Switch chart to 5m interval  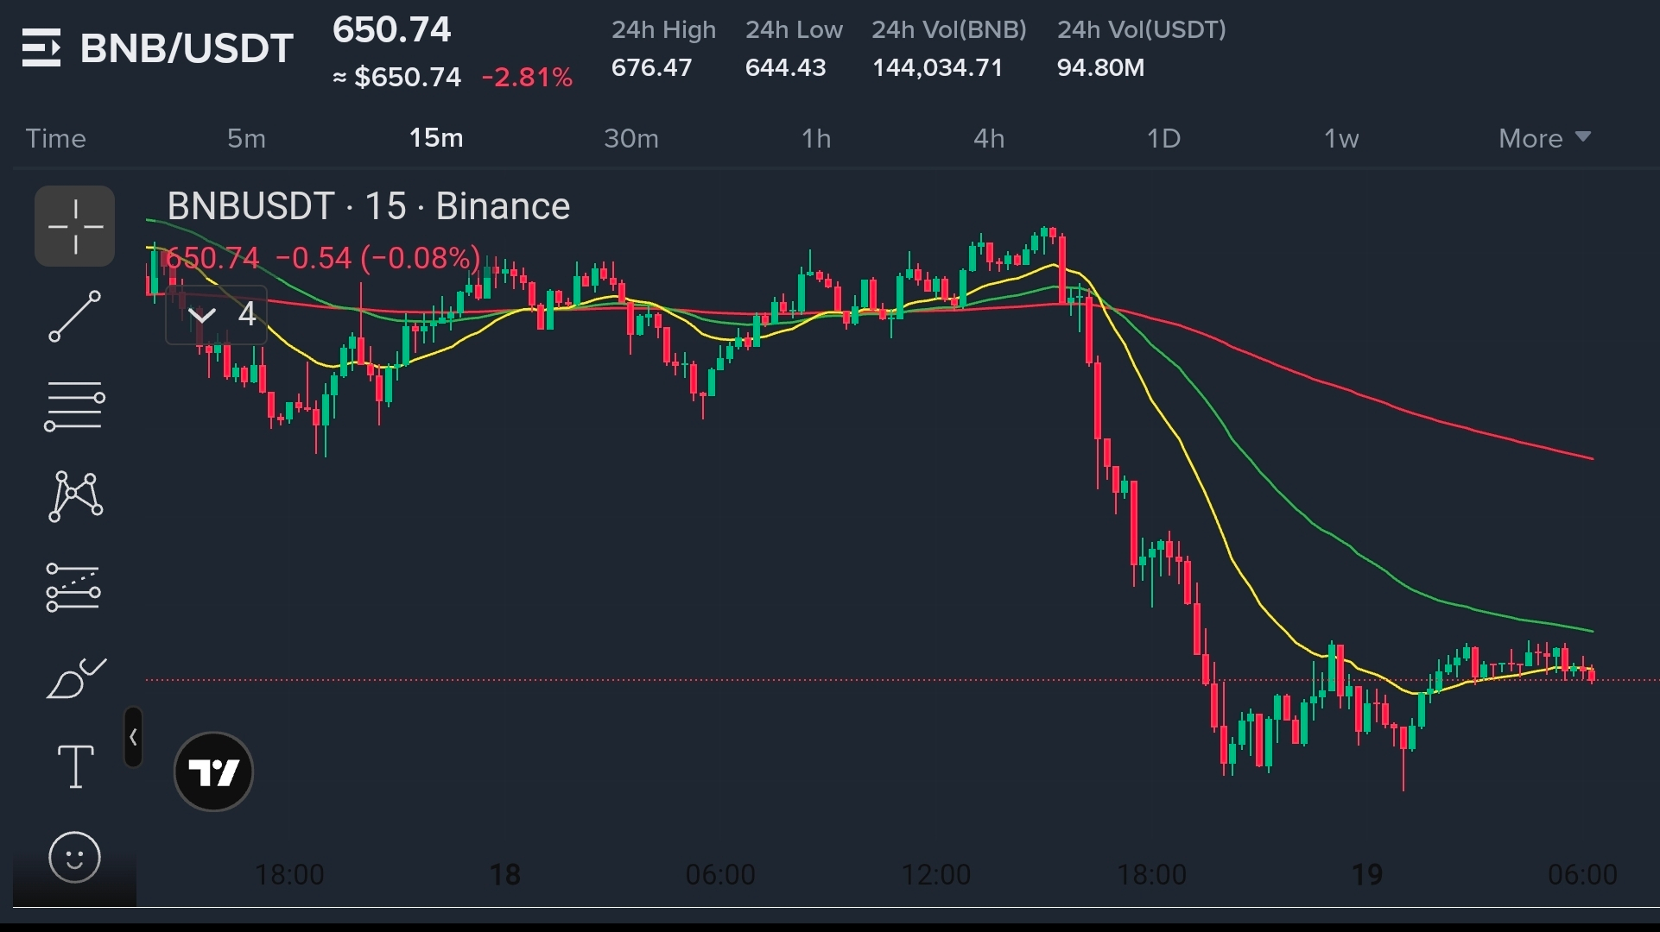246,138
